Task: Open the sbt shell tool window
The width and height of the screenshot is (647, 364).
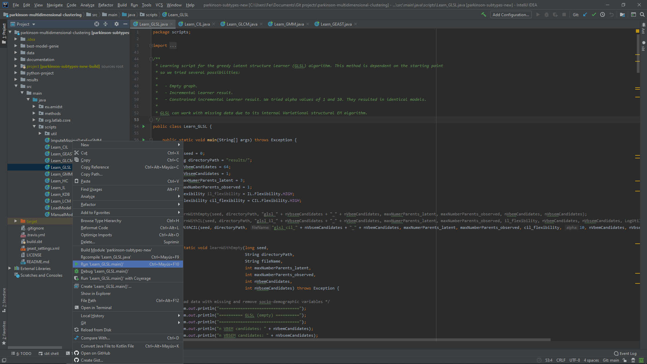Action: pos(49,354)
